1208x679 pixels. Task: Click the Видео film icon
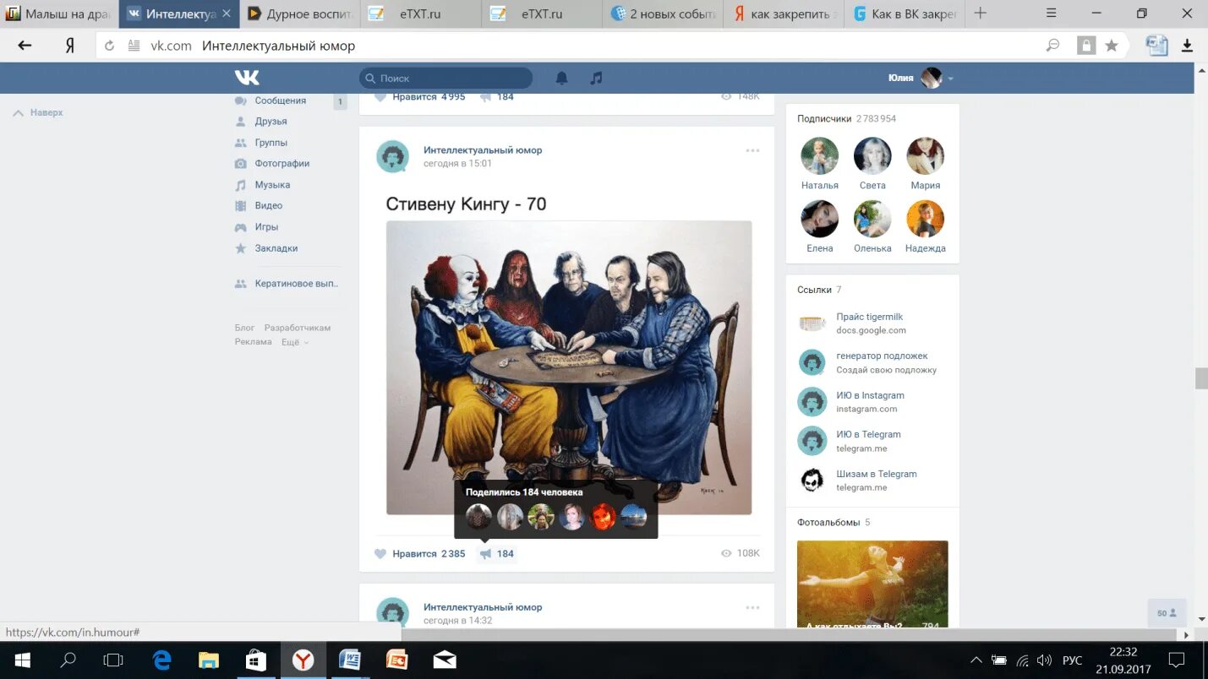point(240,206)
